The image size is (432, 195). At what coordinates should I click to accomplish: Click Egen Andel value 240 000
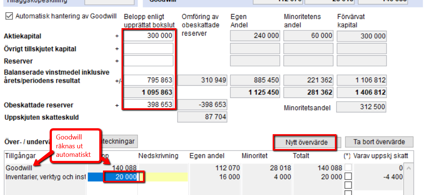[x=255, y=36]
